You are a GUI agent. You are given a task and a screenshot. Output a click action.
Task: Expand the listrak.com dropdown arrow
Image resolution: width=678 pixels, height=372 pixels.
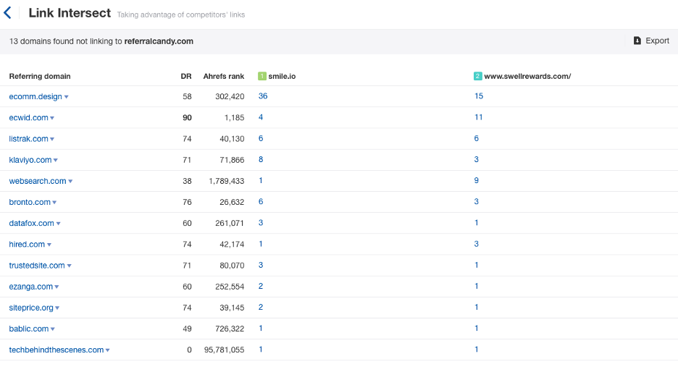coord(52,139)
